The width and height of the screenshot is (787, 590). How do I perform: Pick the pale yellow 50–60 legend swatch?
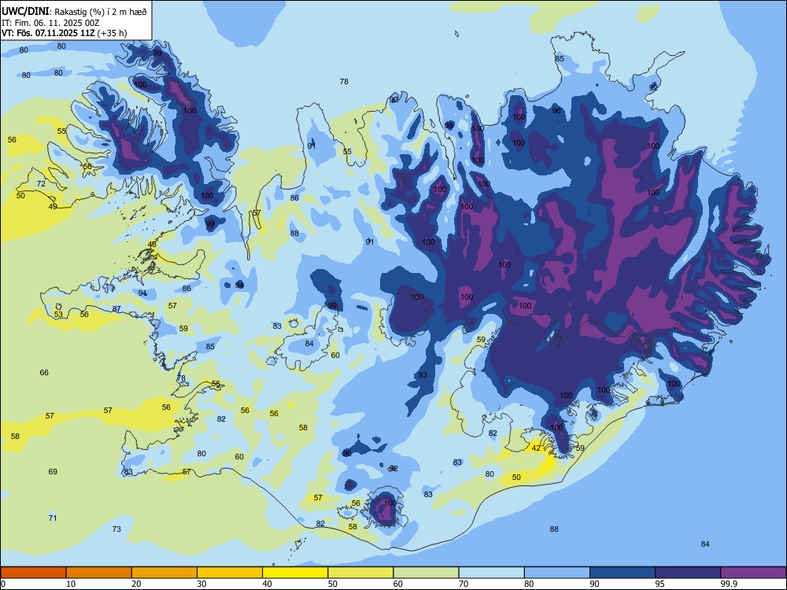[x=360, y=573]
